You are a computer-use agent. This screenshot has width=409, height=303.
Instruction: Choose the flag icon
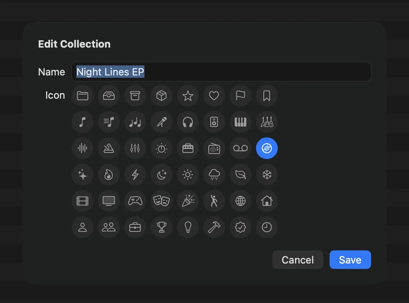pyautogui.click(x=241, y=96)
